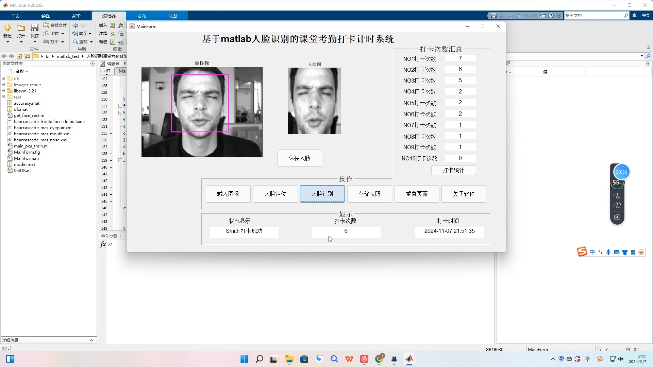Click the Chrome icon in taskbar

point(379,359)
